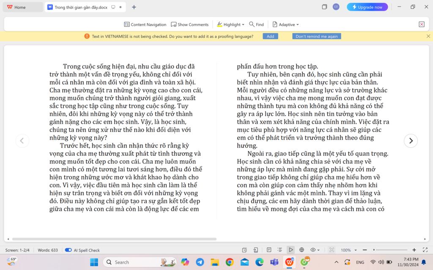The image size is (433, 270).
Task: Click the Find search tool
Action: point(256,24)
